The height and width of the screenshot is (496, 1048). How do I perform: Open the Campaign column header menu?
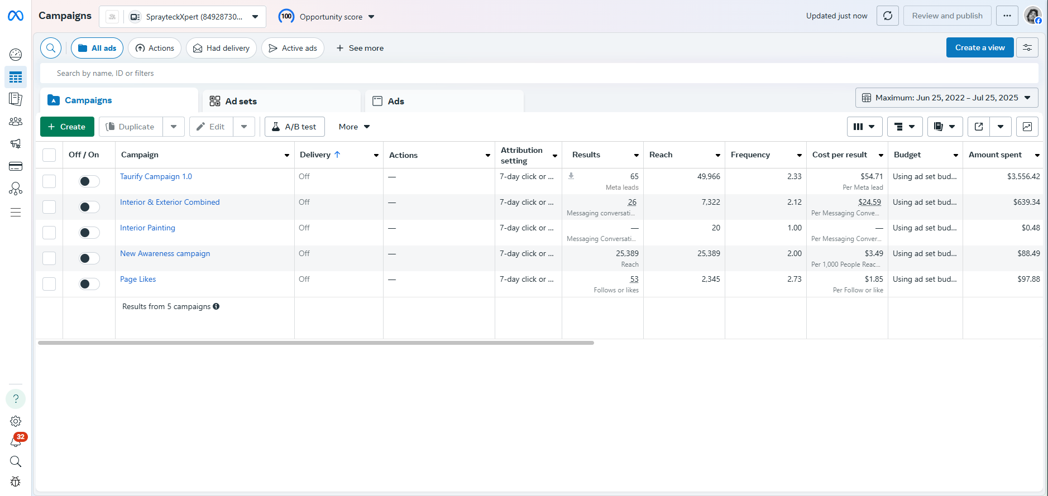pos(287,155)
